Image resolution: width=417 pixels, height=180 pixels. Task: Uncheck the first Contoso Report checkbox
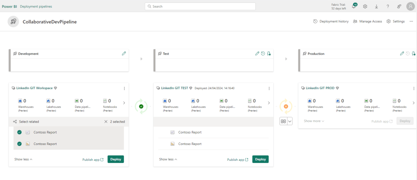tap(20, 132)
